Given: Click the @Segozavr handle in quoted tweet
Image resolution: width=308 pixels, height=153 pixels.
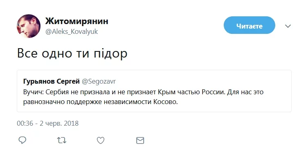Looking at the screenshot, I should click(99, 82).
